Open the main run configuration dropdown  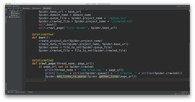(179, 6)
